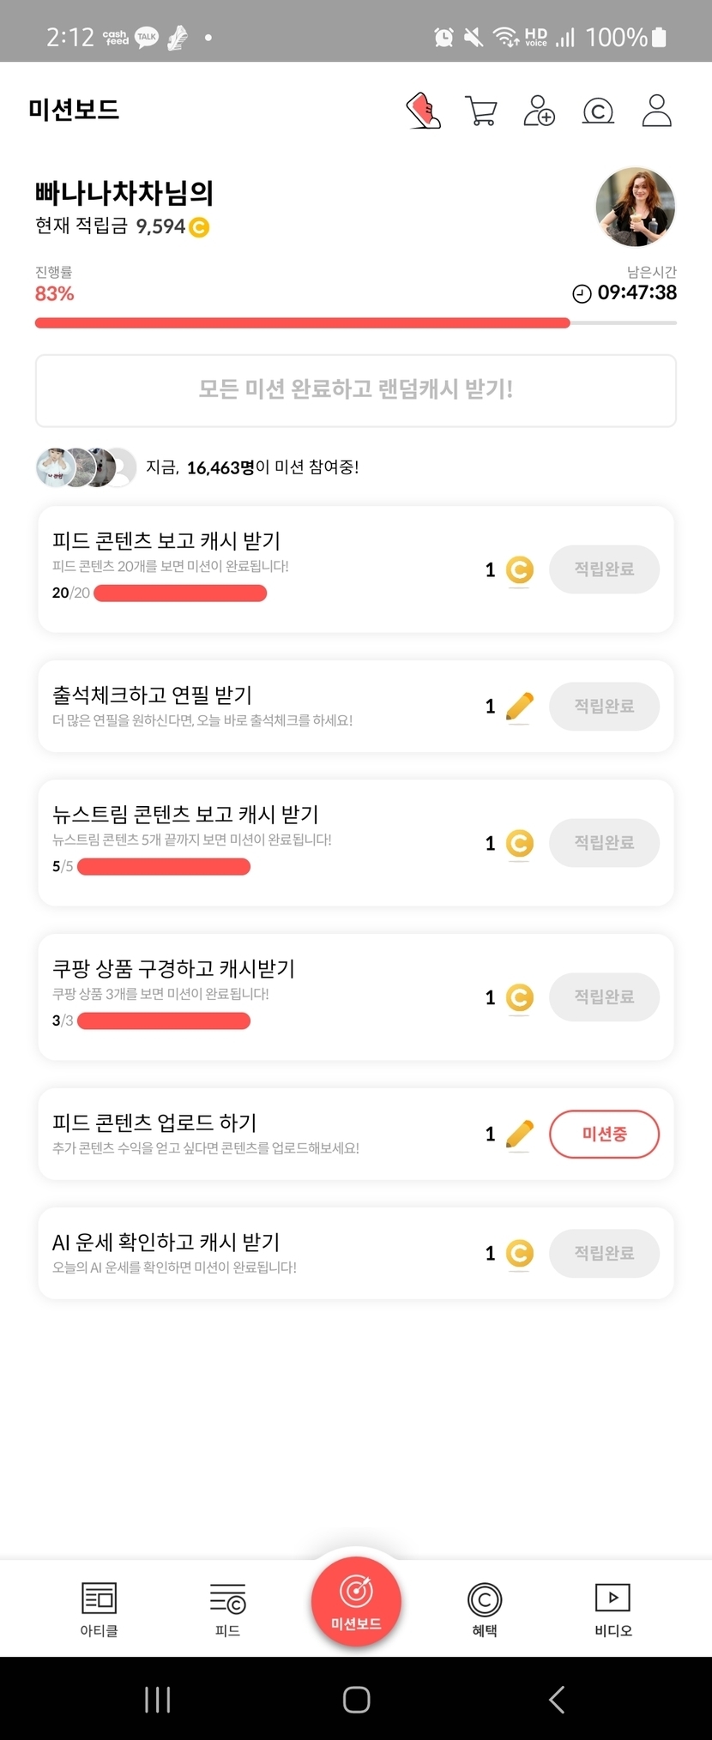Open the 쿠팡 상품 구경하고 캐시받기 mission
The height and width of the screenshot is (1740, 712).
point(257,995)
